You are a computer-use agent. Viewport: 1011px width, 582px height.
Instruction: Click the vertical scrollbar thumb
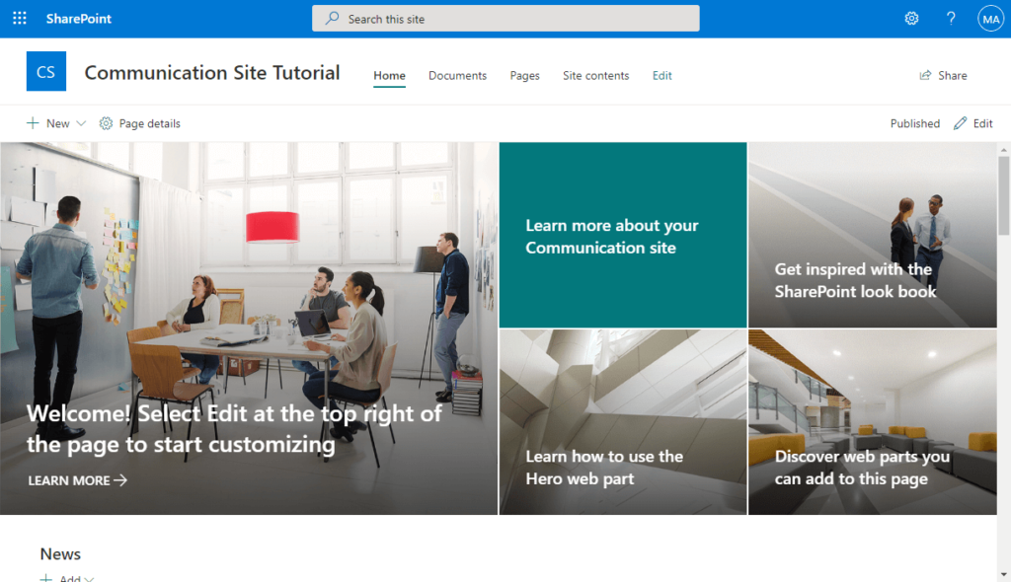(1004, 195)
